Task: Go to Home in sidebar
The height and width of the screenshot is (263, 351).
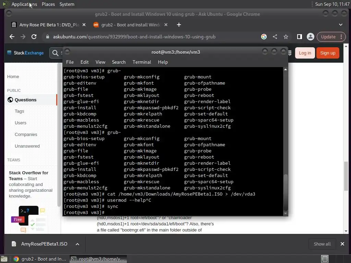Action: [13, 76]
